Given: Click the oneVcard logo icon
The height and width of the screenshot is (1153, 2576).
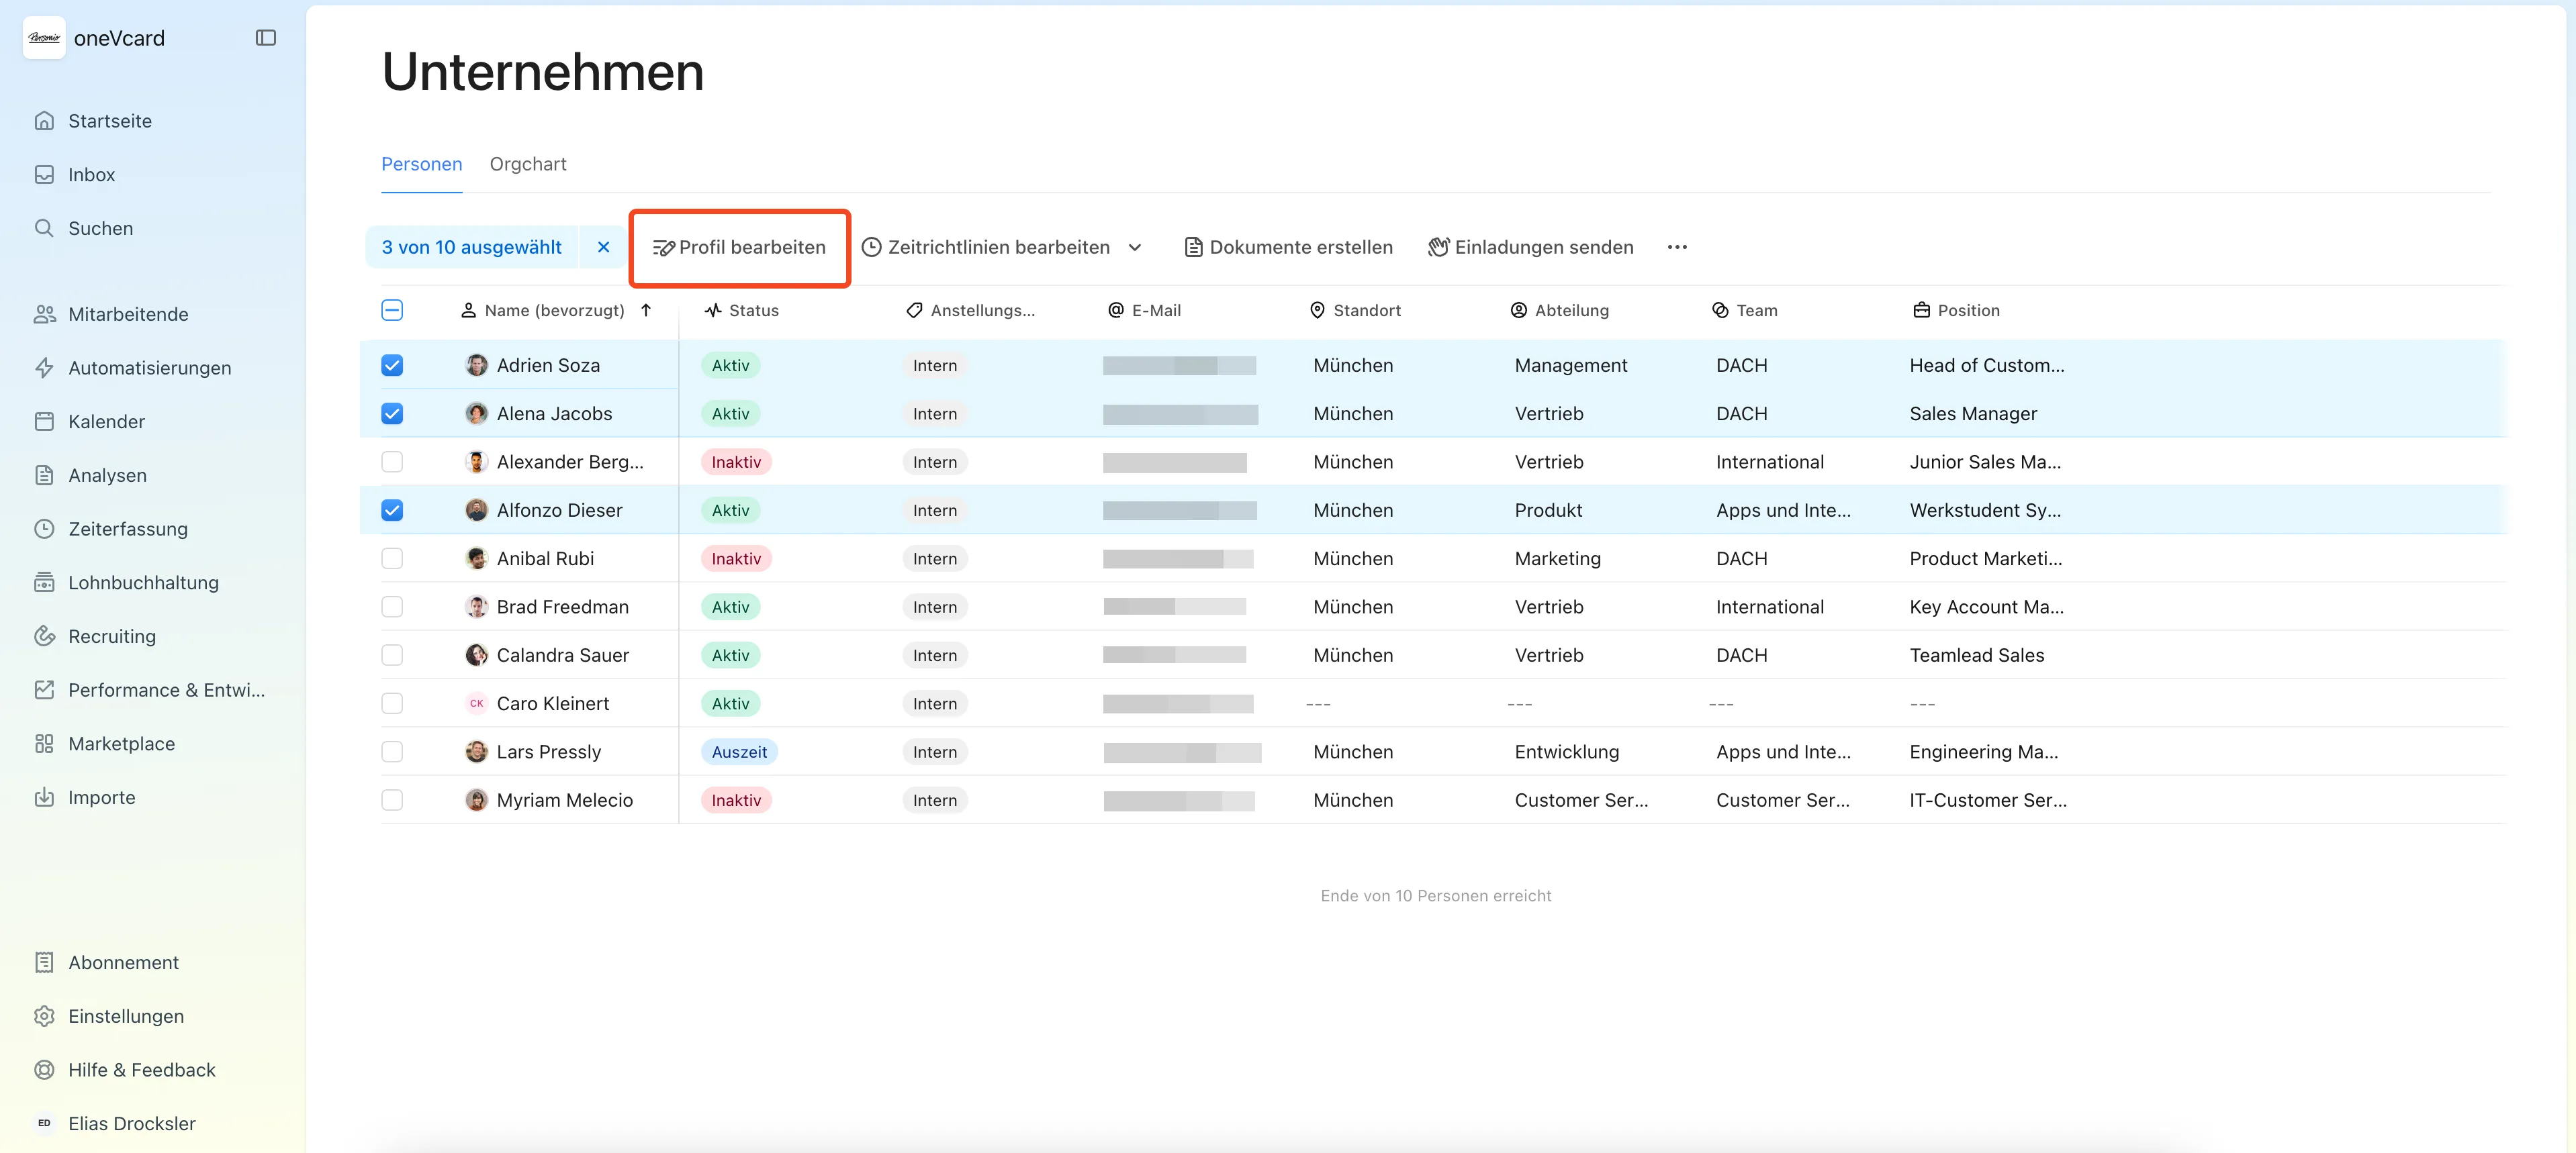Looking at the screenshot, I should click(44, 38).
